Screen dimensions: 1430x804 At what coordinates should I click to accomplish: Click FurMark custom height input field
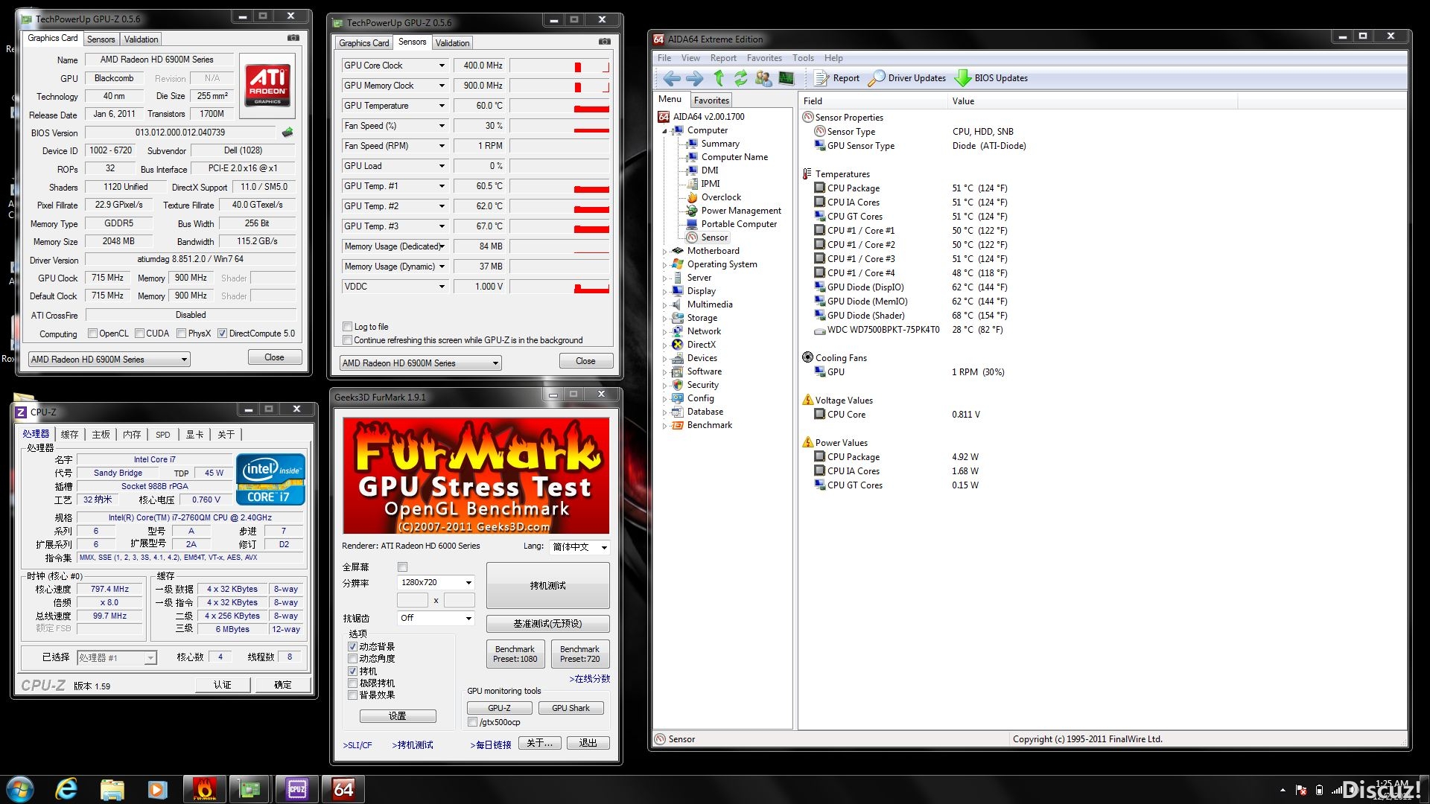click(x=459, y=600)
